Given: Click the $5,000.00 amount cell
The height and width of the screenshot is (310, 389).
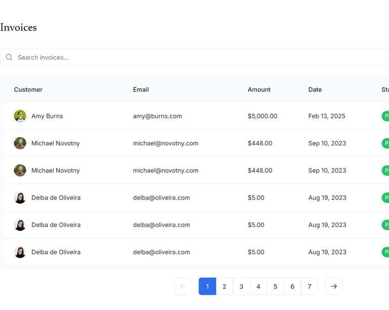Looking at the screenshot, I should point(262,116).
